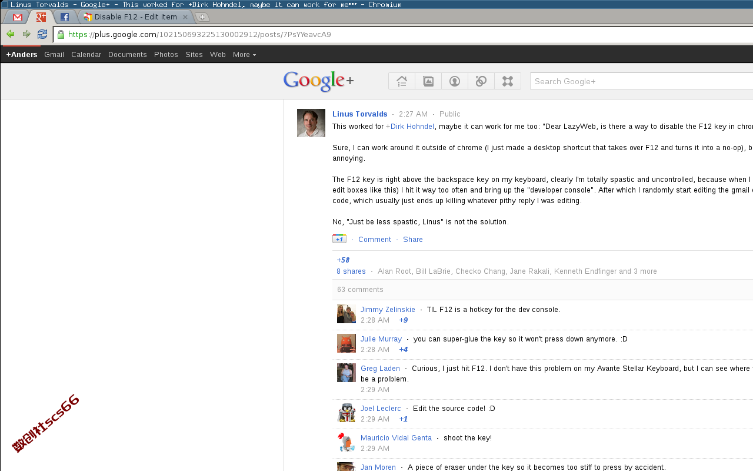Open Greg Laden's avatar thumbnail

coord(346,373)
